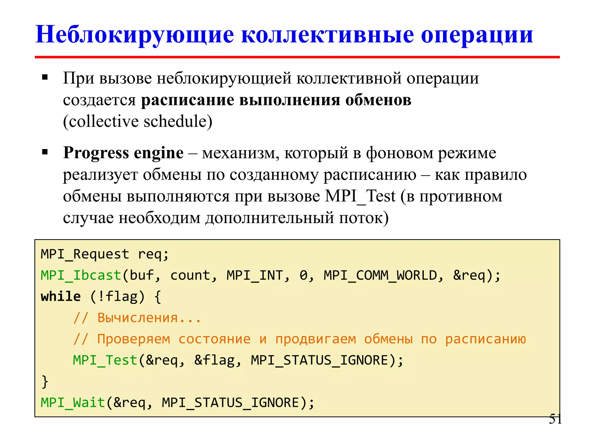Click the text '(collective schedule)'

pyautogui.click(x=138, y=121)
